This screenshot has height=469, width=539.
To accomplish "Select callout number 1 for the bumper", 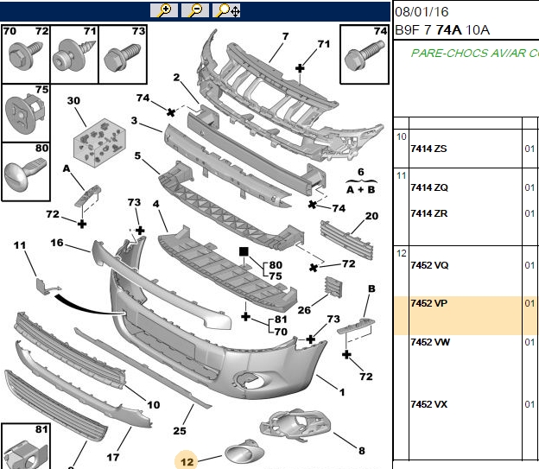I will pyautogui.click(x=342, y=392).
